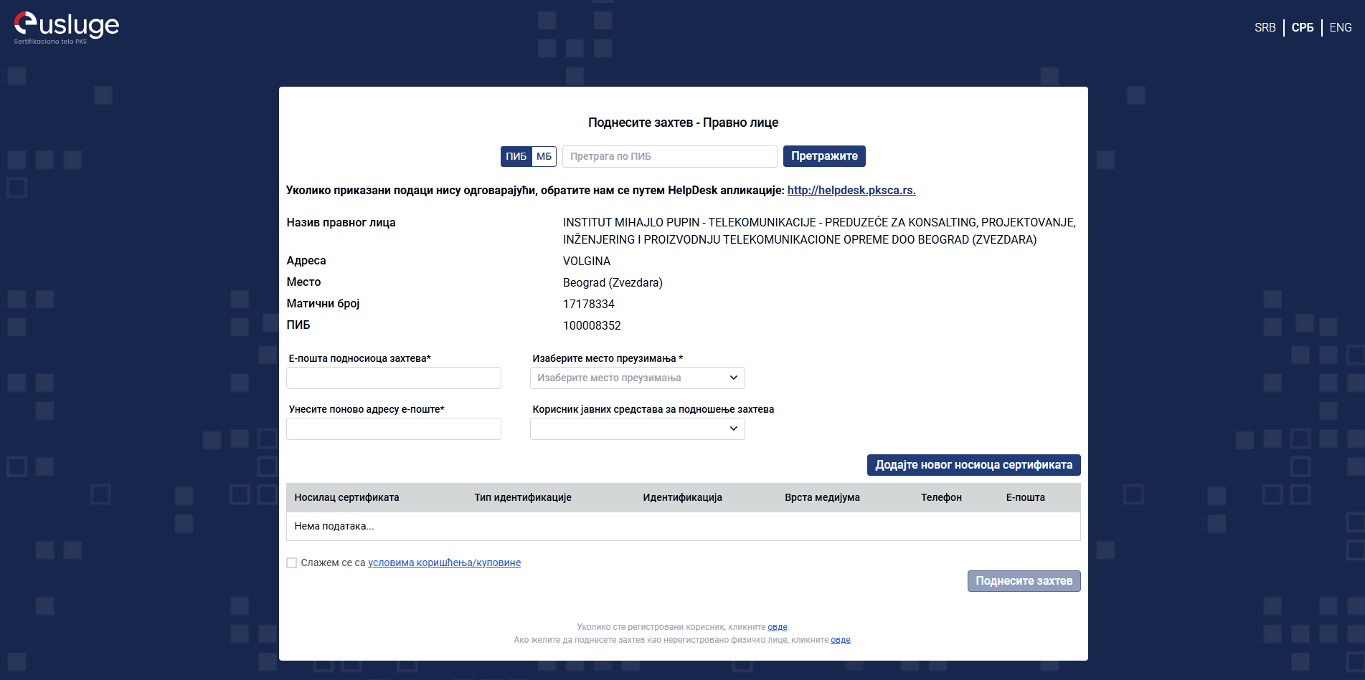
Task: Click the Телефон column header
Action: [941, 498]
